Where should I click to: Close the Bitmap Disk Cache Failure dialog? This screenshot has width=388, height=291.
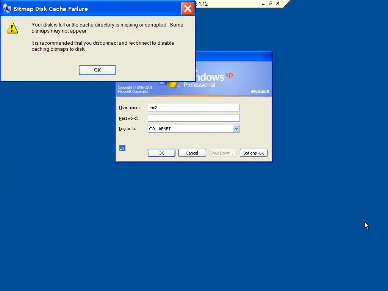pos(188,9)
